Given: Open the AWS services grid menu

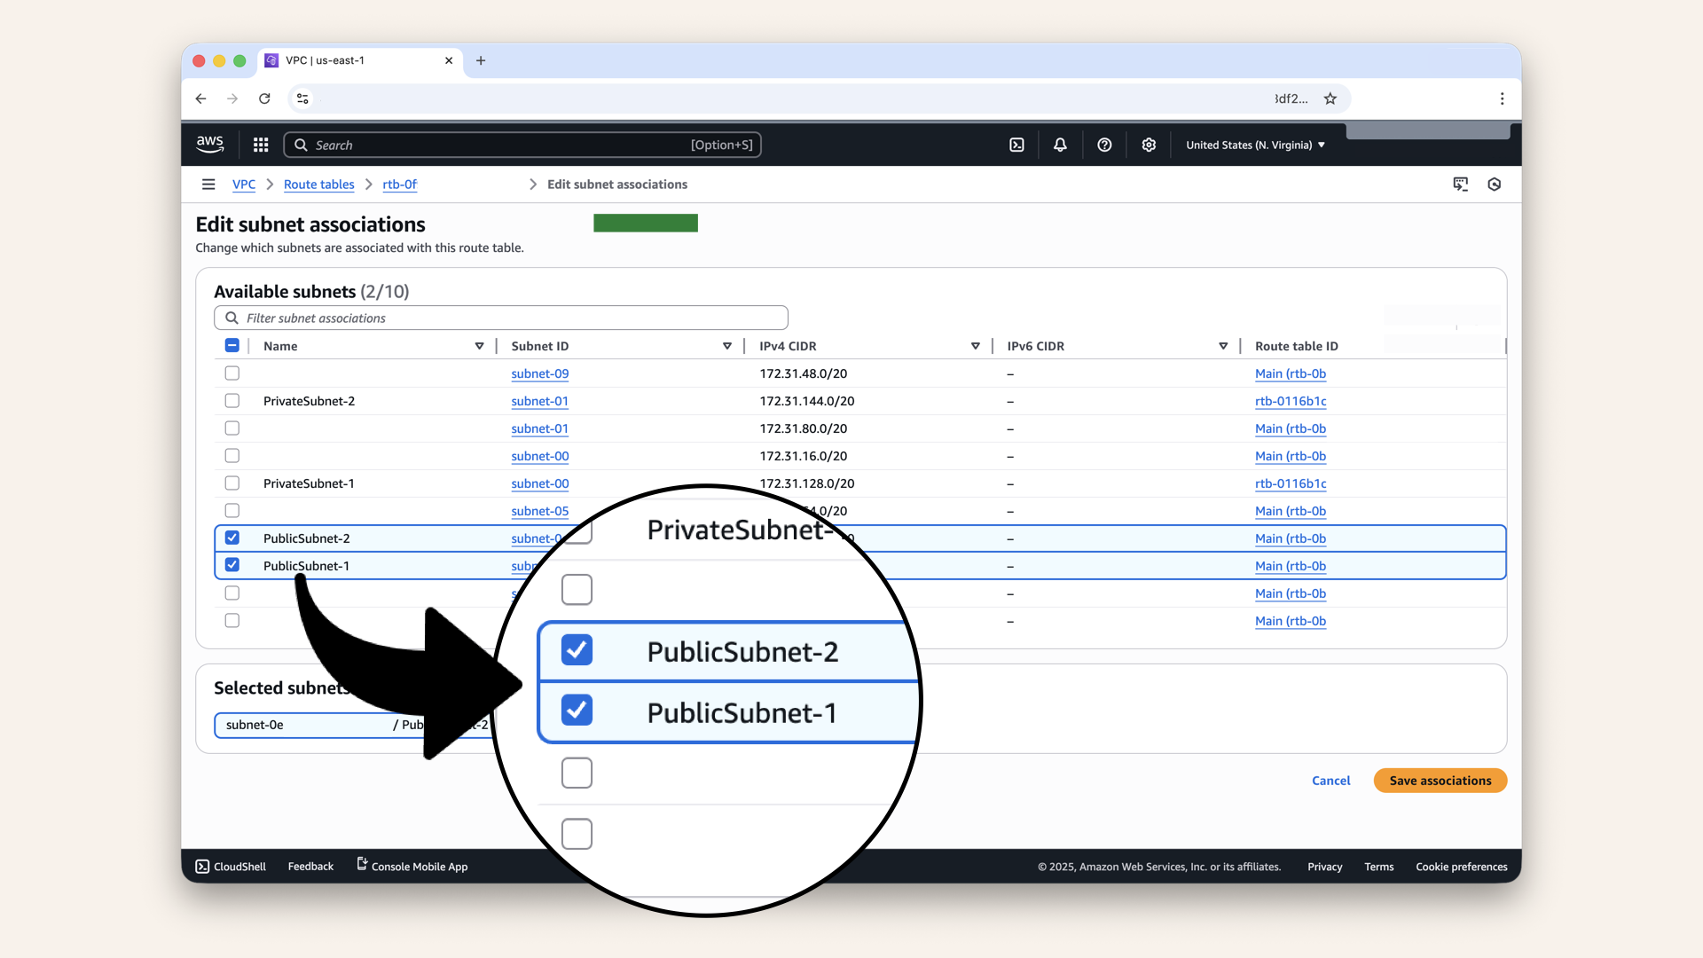Looking at the screenshot, I should click(260, 145).
